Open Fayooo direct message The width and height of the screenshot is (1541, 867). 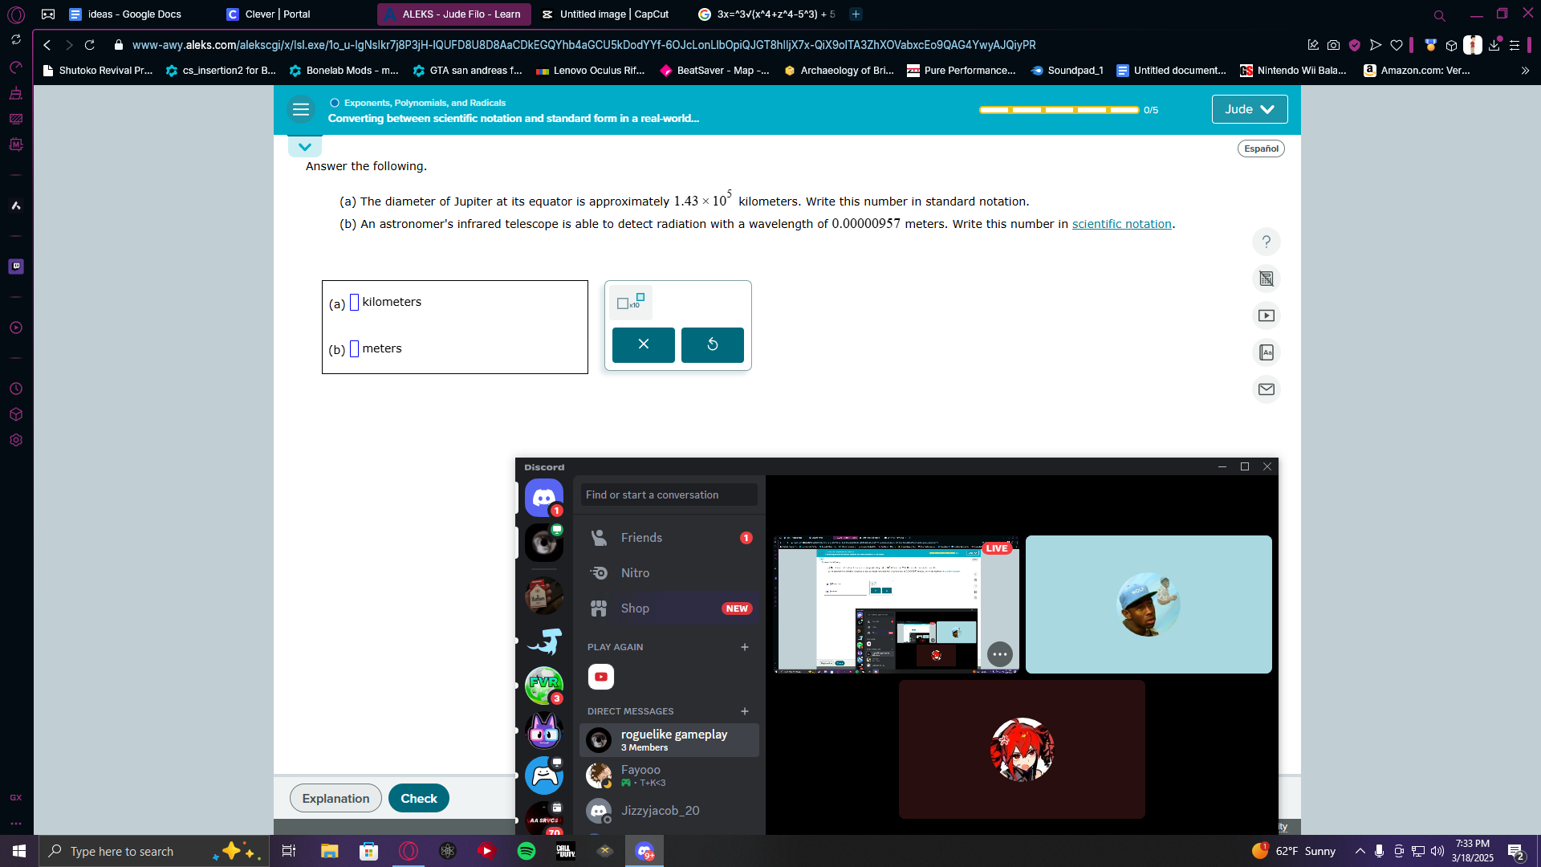(669, 775)
